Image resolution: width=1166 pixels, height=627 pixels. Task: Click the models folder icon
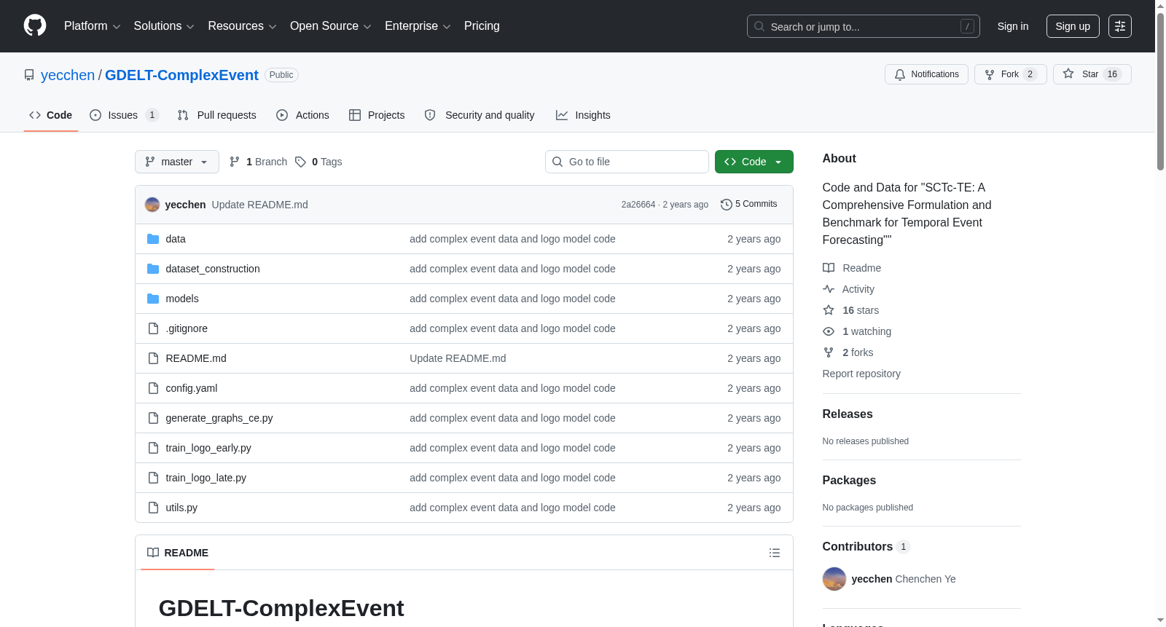(x=153, y=299)
